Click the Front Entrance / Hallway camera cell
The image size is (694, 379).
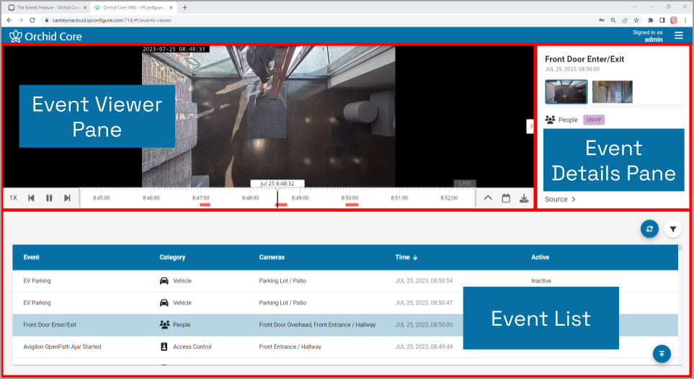[x=290, y=347]
